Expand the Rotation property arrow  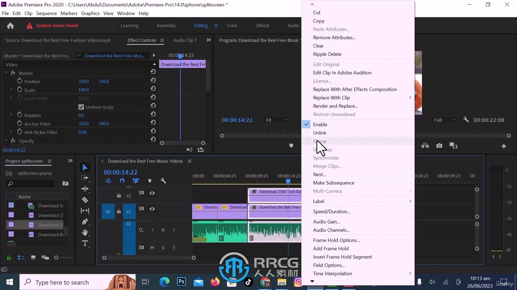(11, 115)
